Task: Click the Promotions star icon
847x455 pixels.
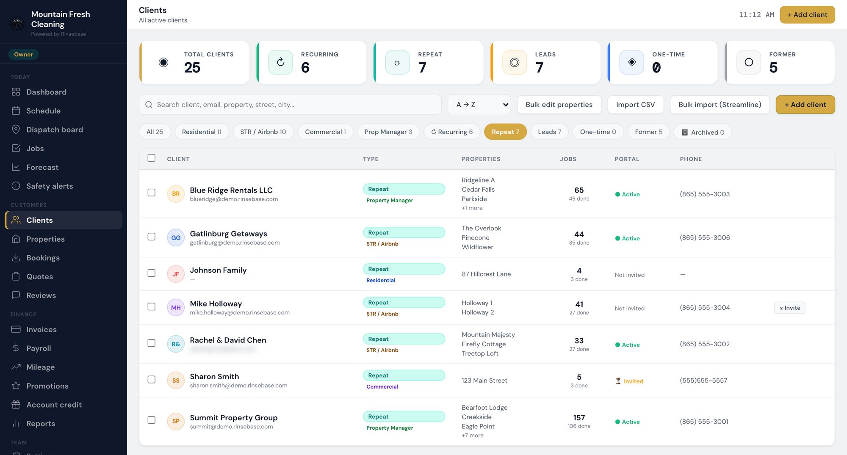Action: coord(16,386)
